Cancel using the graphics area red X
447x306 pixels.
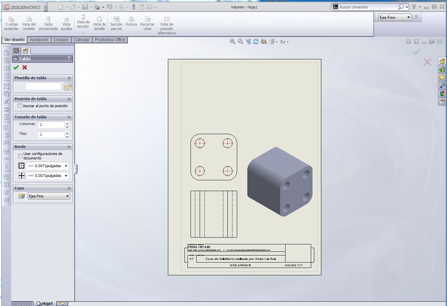click(427, 62)
